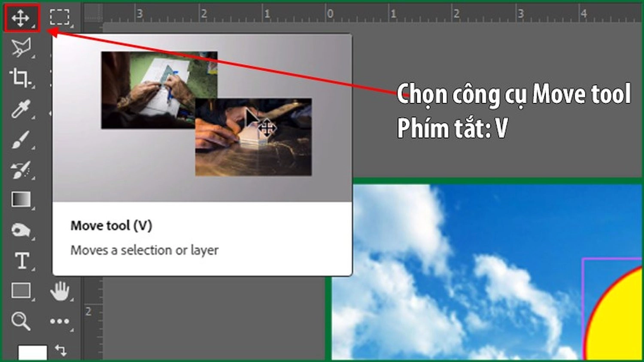This screenshot has height=362, width=644.
Task: Select the Horizontal Type tool
Action: click(21, 261)
